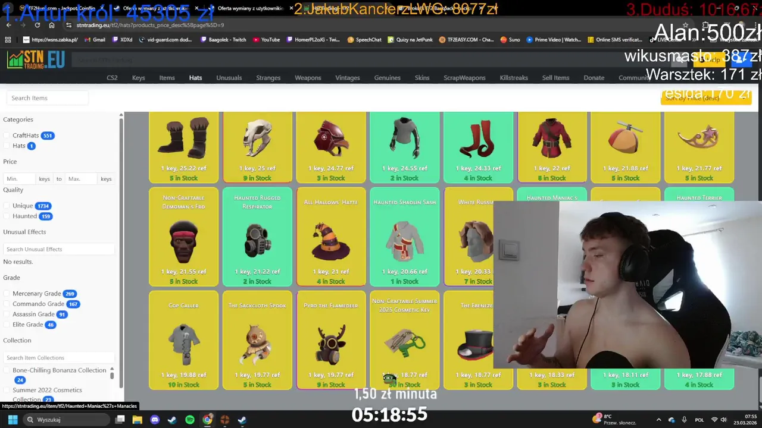
Task: Open Chrome from the taskbar
Action: [x=207, y=420]
